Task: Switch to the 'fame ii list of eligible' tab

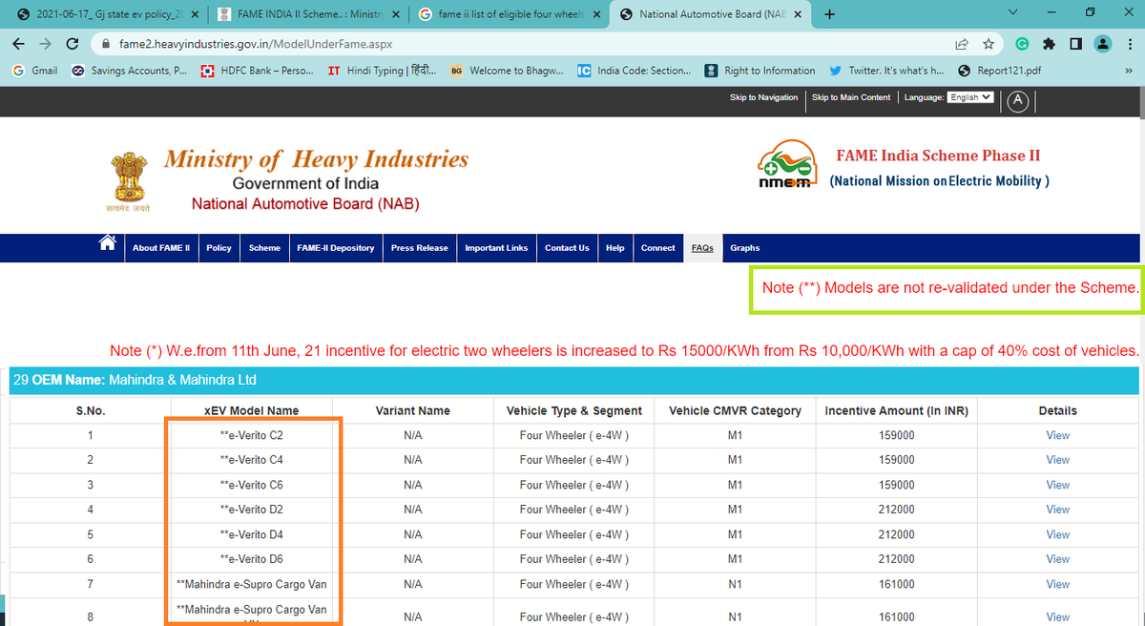Action: (509, 14)
